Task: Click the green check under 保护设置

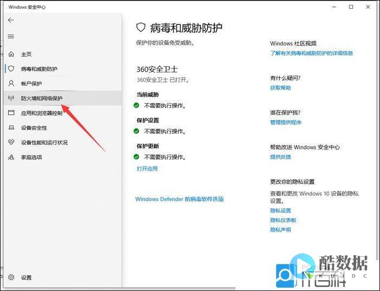Action: (x=136, y=131)
